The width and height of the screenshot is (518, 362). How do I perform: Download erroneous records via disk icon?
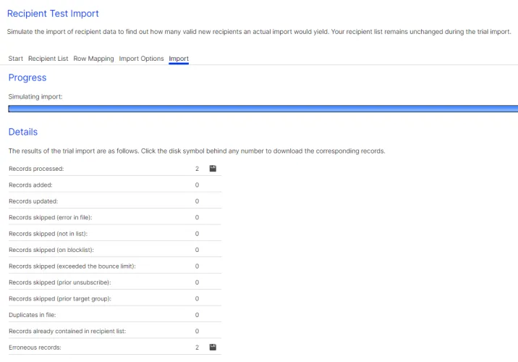213,347
